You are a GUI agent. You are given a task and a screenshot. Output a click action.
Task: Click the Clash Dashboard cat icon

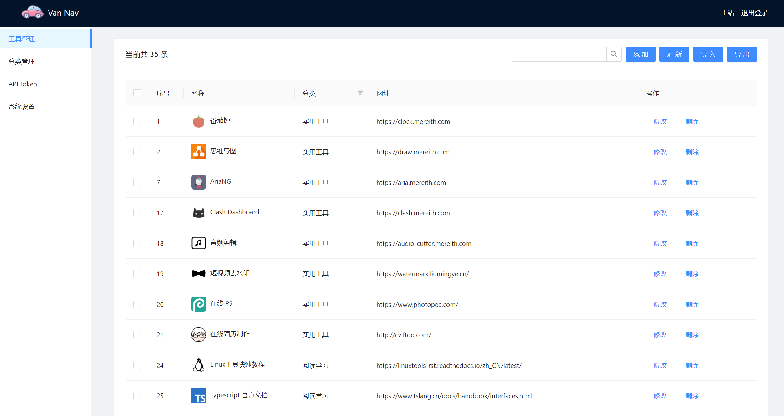click(x=199, y=213)
